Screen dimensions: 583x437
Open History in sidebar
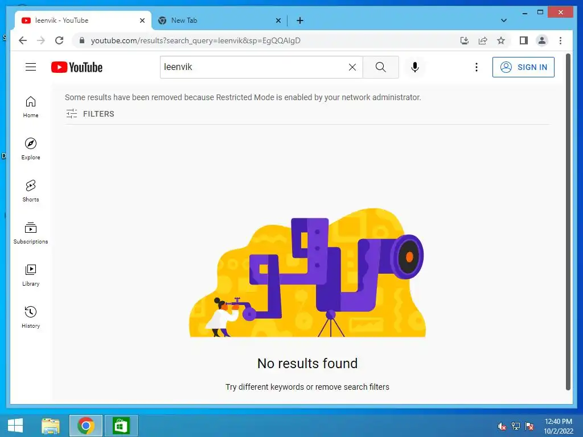(31, 317)
